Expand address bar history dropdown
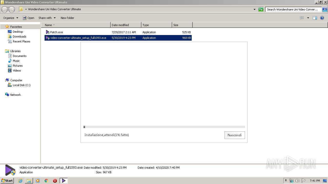 [254, 9]
